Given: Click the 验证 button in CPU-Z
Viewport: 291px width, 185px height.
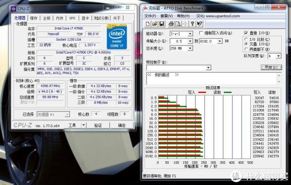Looking at the screenshot, I should pos(98,125).
